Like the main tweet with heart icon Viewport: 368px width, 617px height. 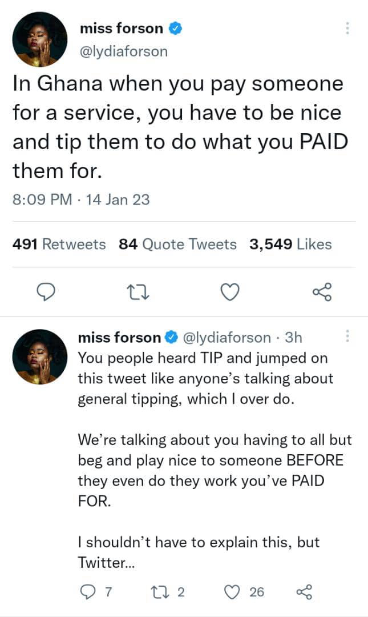coord(229,293)
